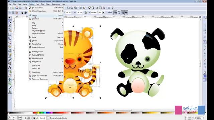Select the Node edit tool
214x120 pixels.
(10, 22)
